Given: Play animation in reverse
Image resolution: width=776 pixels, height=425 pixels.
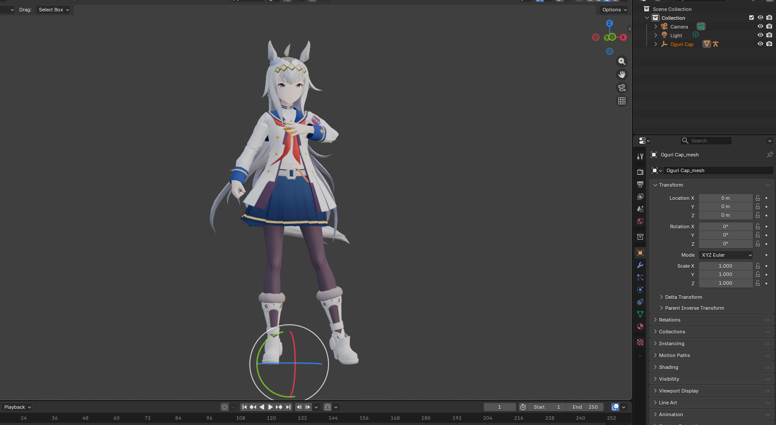Looking at the screenshot, I should coord(262,407).
